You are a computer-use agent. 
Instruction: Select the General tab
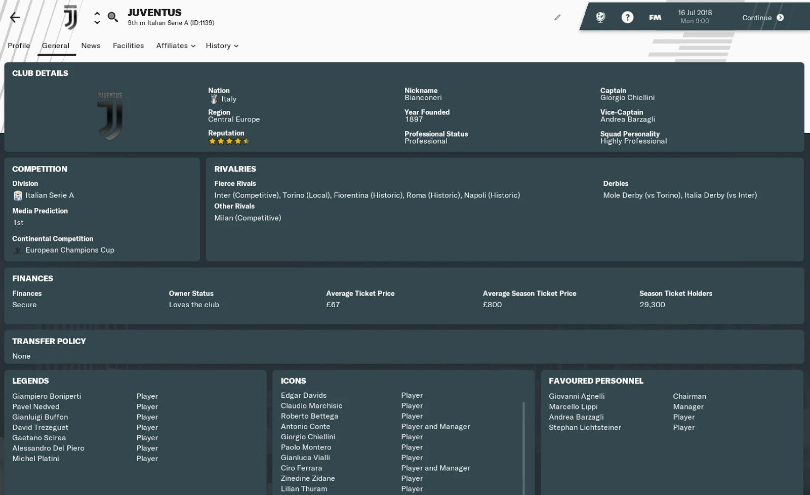pyautogui.click(x=56, y=46)
